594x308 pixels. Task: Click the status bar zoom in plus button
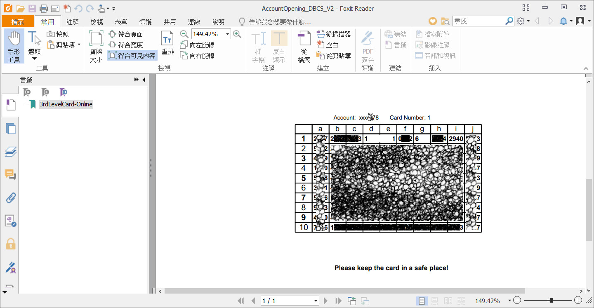point(578,301)
